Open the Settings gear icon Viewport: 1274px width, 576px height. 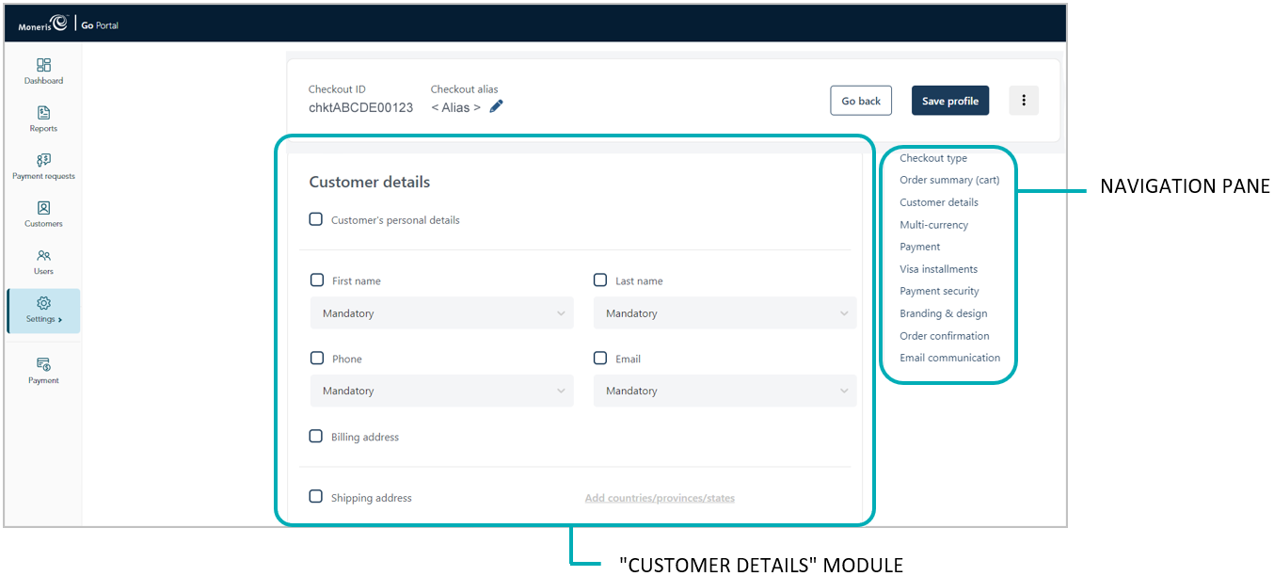(43, 303)
